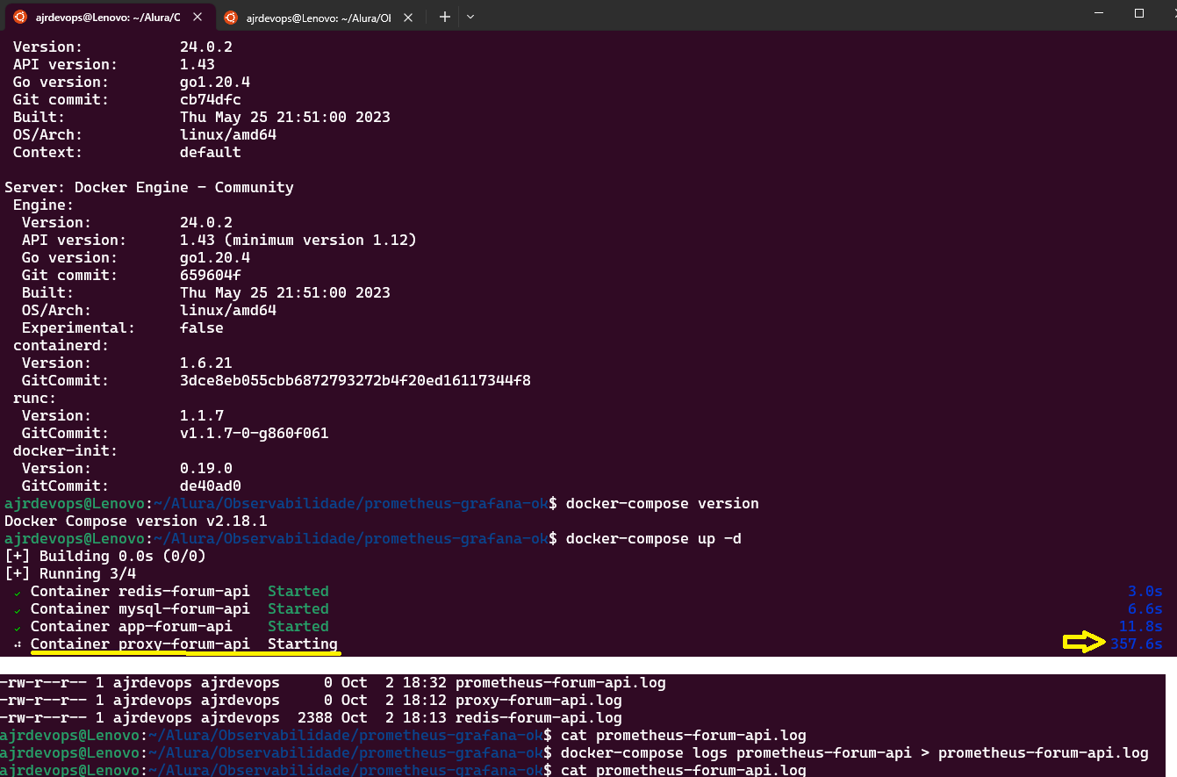
Task: Click the 6.6s timing for mysql container
Action: 1145,608
